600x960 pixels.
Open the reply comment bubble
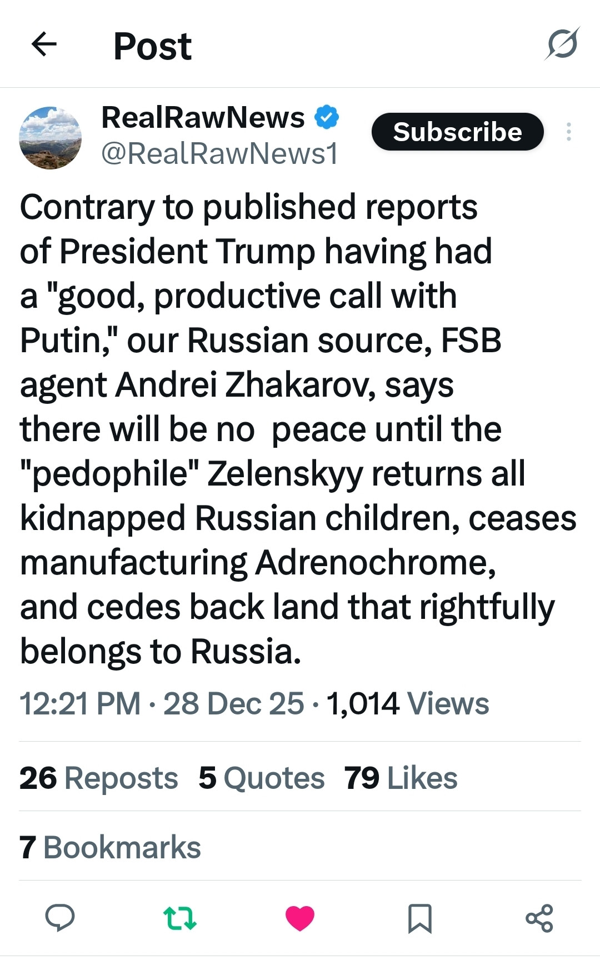click(60, 917)
